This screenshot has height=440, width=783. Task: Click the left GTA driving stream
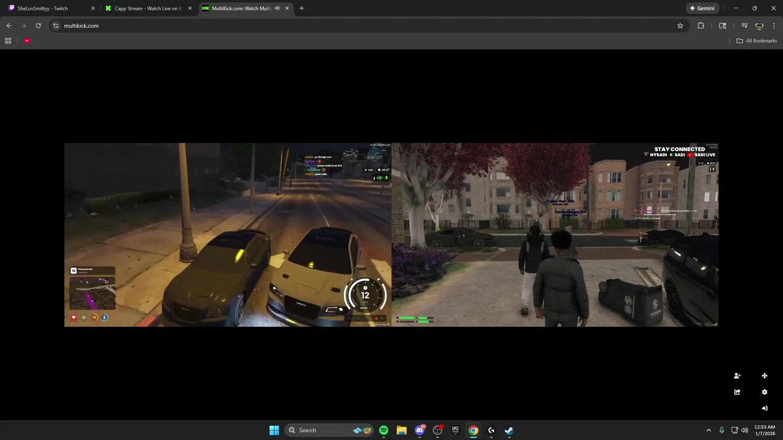228,235
